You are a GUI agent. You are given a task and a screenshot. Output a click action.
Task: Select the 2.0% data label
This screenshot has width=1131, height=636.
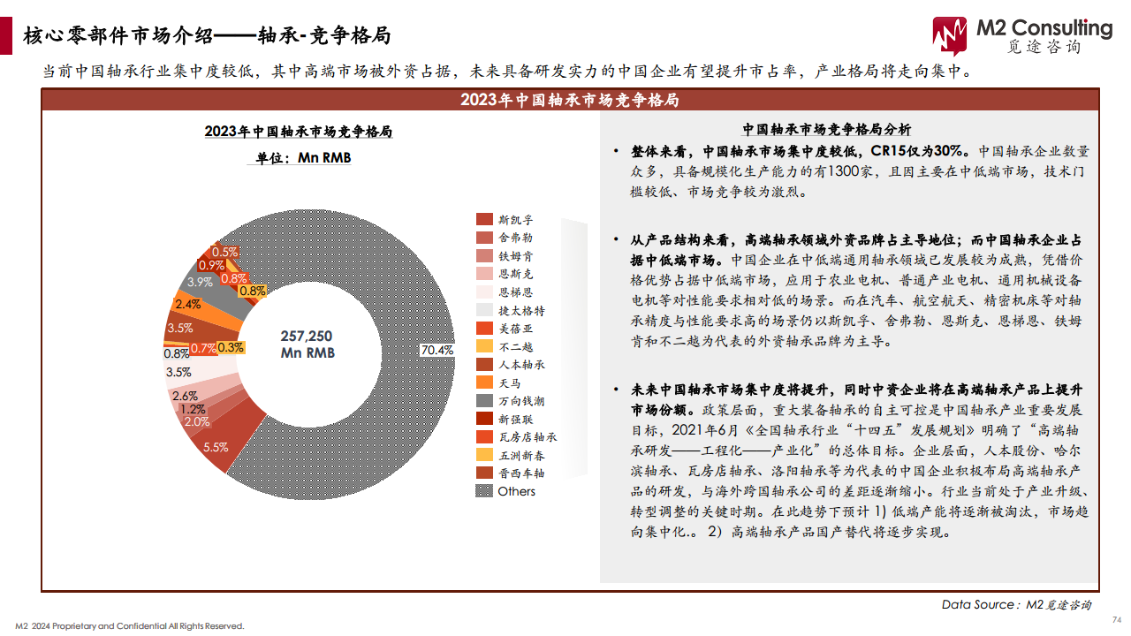click(196, 422)
